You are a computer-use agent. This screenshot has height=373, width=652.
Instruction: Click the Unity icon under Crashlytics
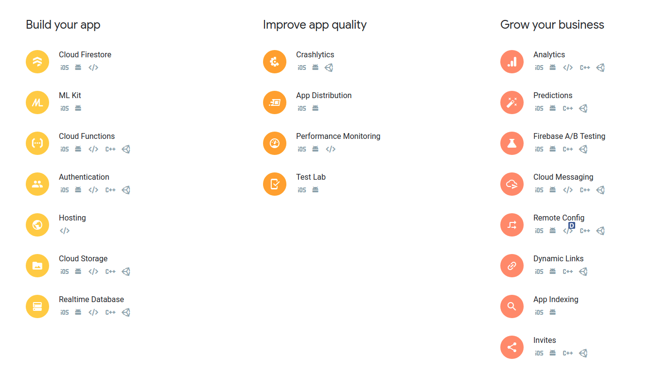[329, 68]
